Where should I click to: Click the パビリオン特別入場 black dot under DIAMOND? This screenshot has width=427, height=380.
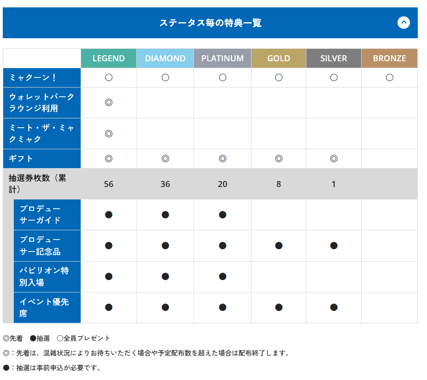pos(165,277)
